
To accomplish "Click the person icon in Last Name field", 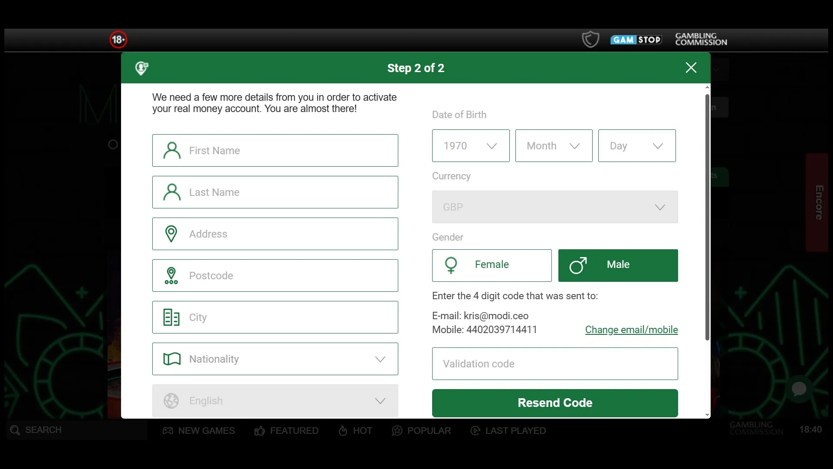I will coord(172,192).
